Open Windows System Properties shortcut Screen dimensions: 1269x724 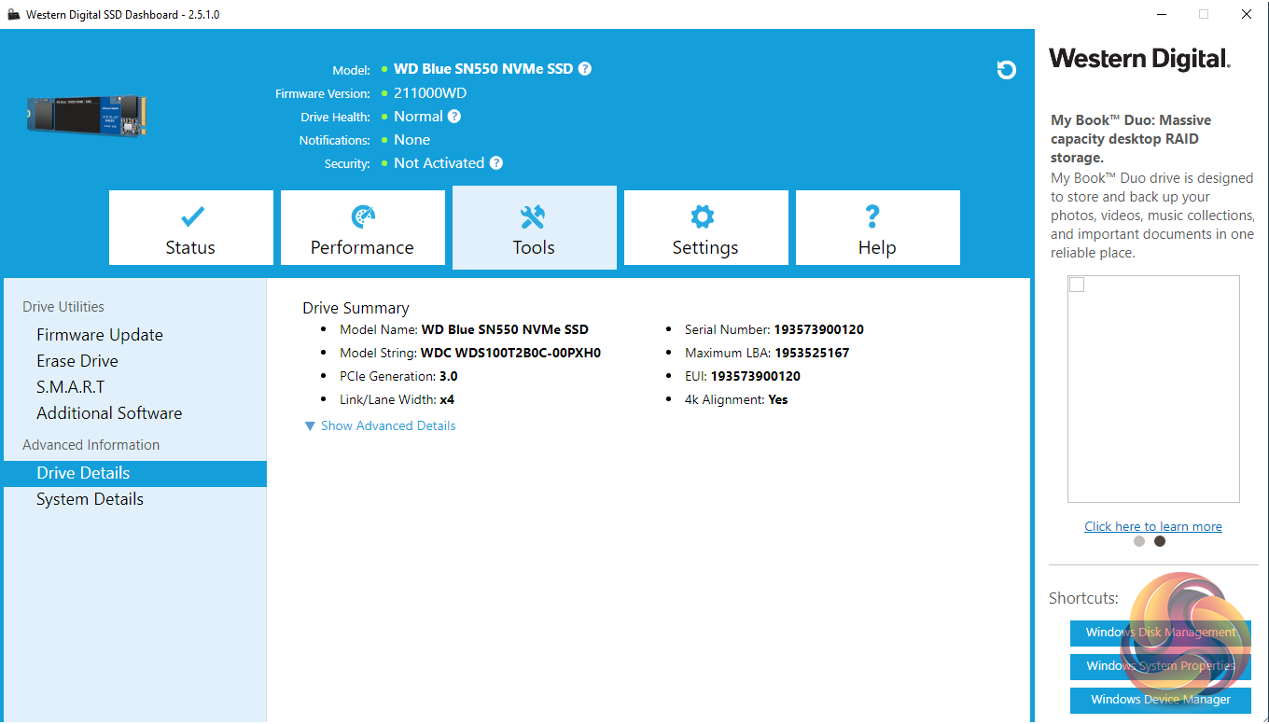pyautogui.click(x=1161, y=666)
